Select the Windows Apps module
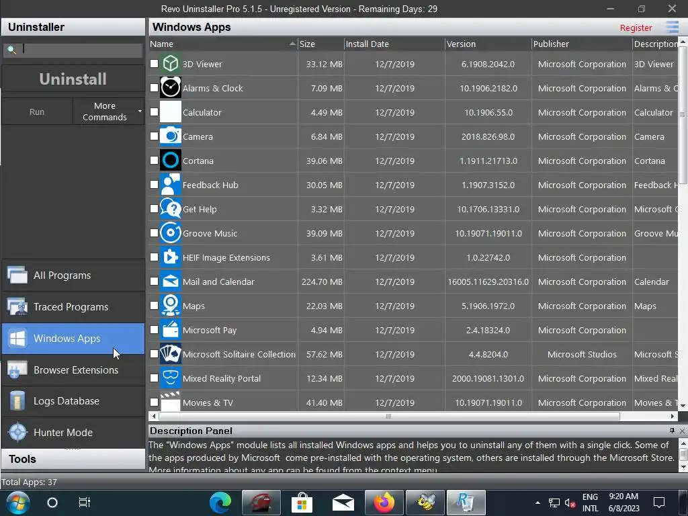This screenshot has height=516, width=688. (x=73, y=339)
